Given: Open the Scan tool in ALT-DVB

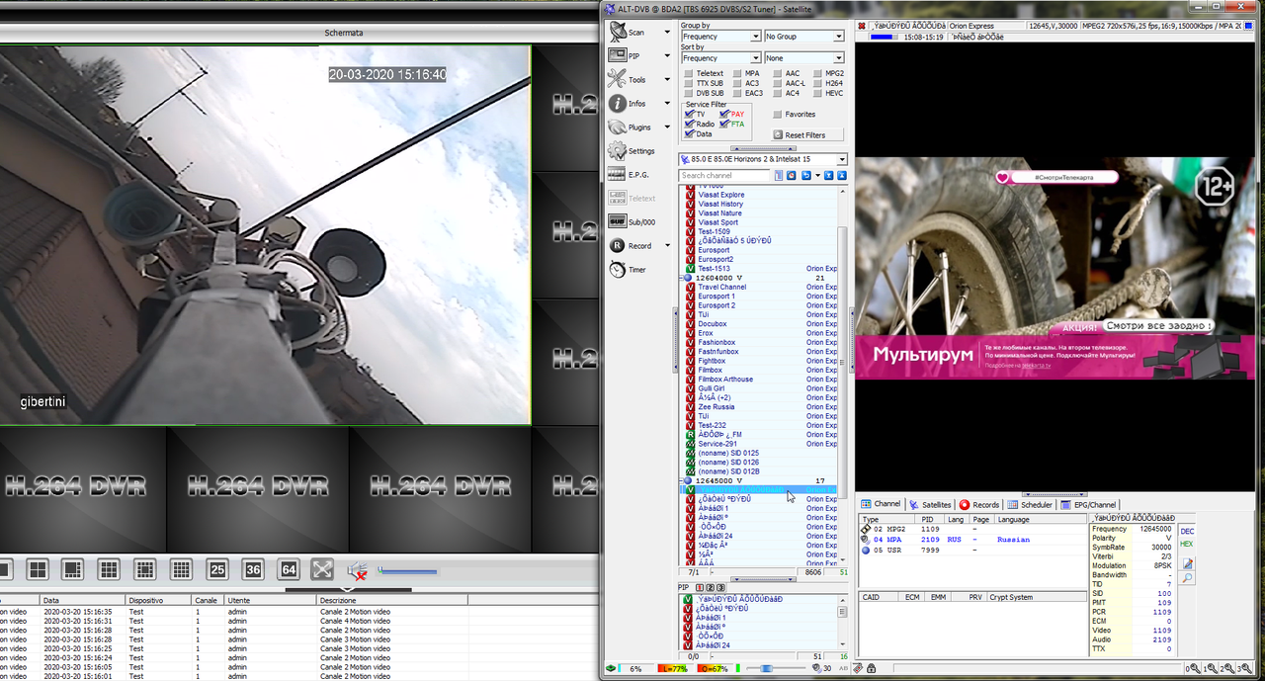Looking at the screenshot, I should [626, 32].
